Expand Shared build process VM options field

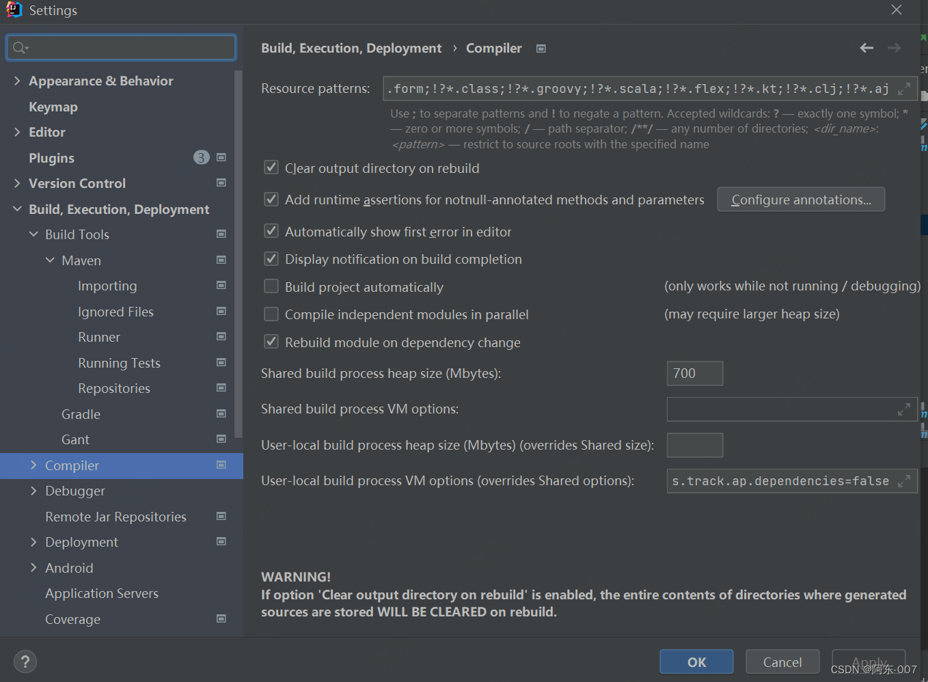[x=903, y=409]
